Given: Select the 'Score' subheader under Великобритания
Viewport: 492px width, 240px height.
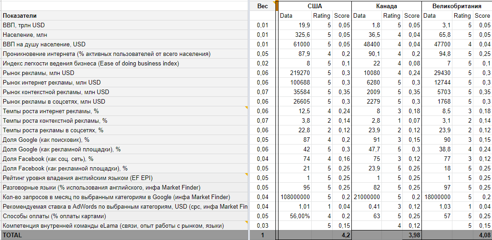Looking at the screenshot, I should coord(482,15).
